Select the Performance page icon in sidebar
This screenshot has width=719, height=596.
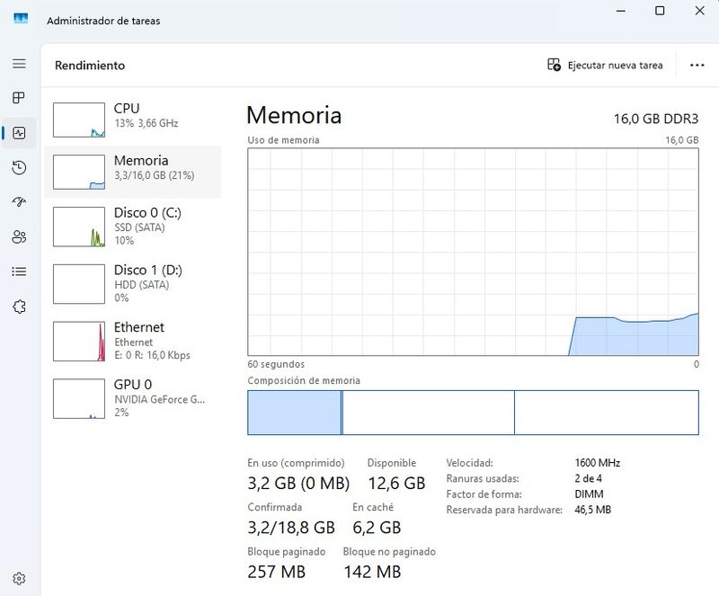(x=19, y=133)
